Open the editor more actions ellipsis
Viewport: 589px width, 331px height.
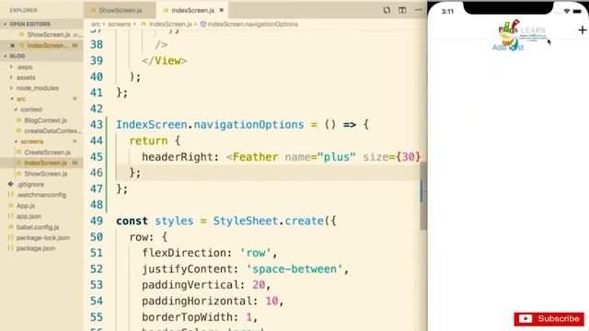click(419, 10)
